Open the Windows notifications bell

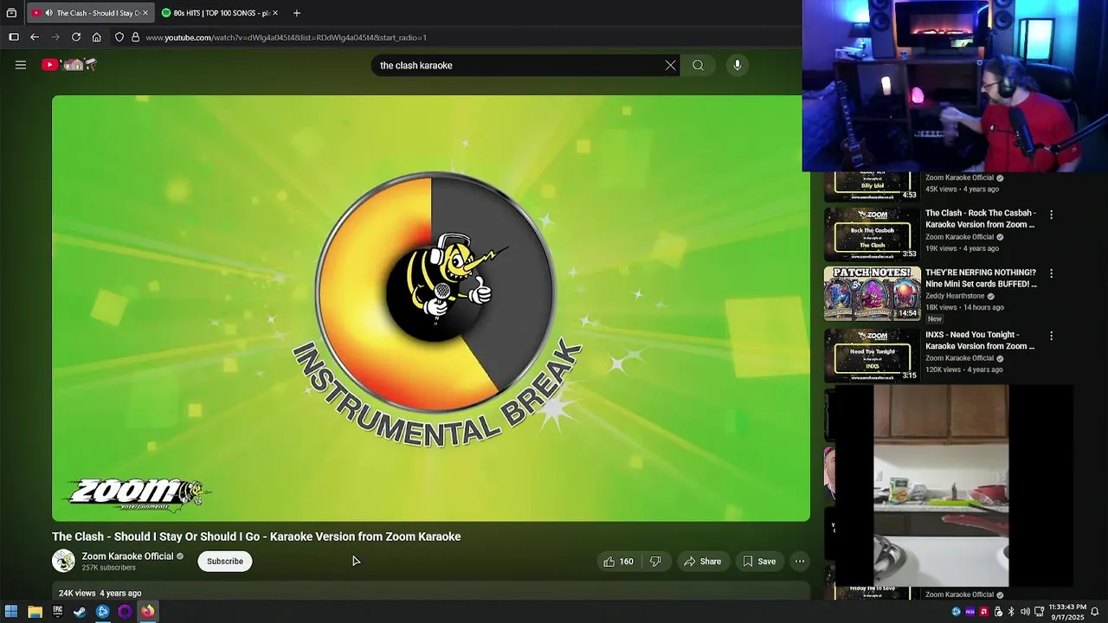tap(1095, 612)
